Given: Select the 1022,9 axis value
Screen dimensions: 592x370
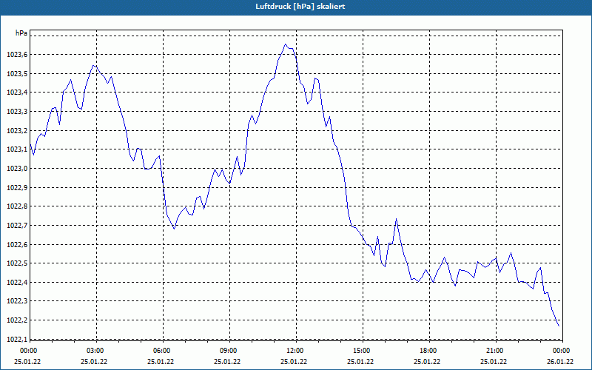Looking at the screenshot, I should click(x=17, y=188).
